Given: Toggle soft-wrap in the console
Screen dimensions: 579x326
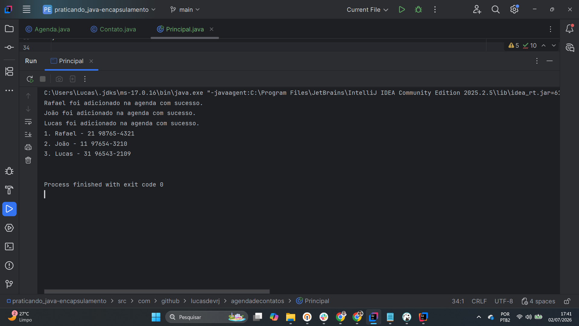Looking at the screenshot, I should tap(28, 122).
